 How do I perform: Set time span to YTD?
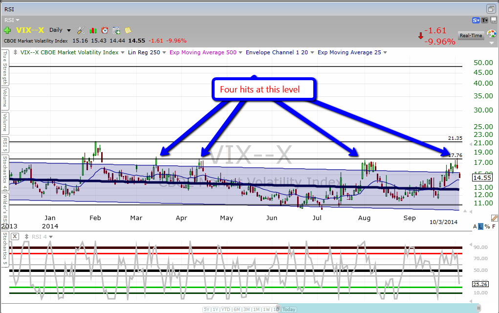[x=226, y=310]
